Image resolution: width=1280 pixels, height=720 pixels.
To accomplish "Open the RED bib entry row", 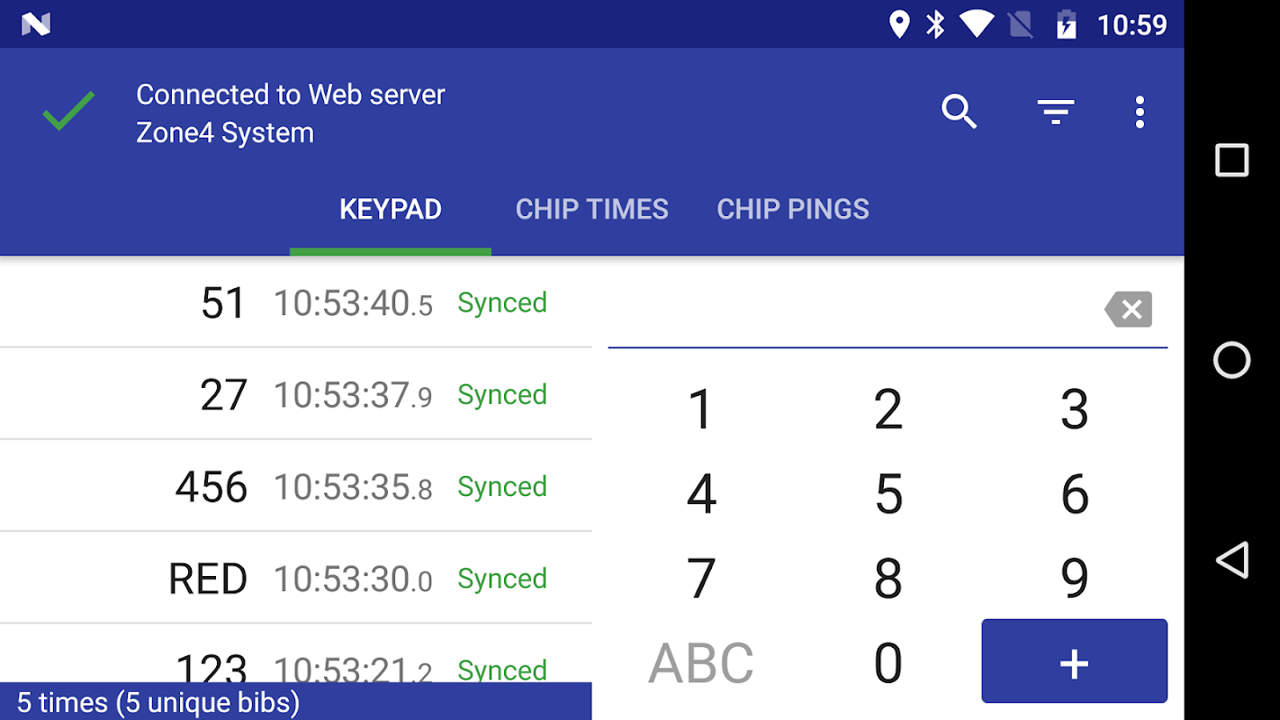I will [x=295, y=579].
